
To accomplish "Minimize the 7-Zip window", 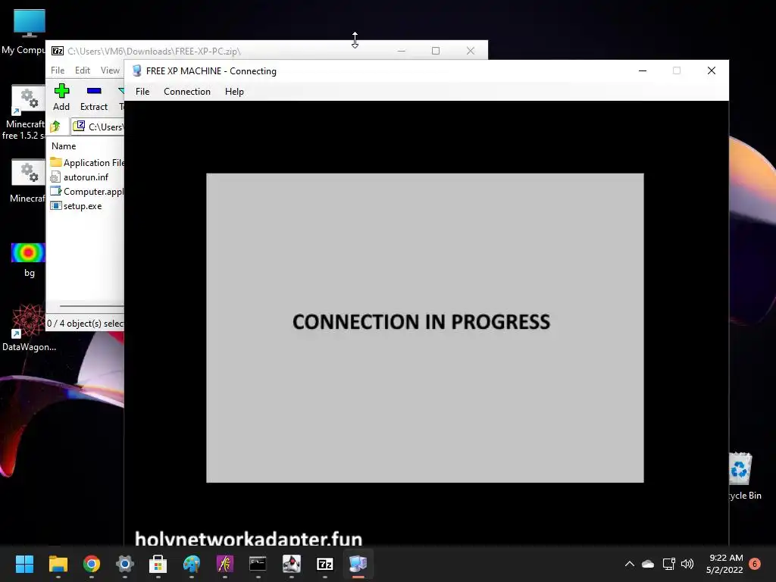I will [402, 51].
